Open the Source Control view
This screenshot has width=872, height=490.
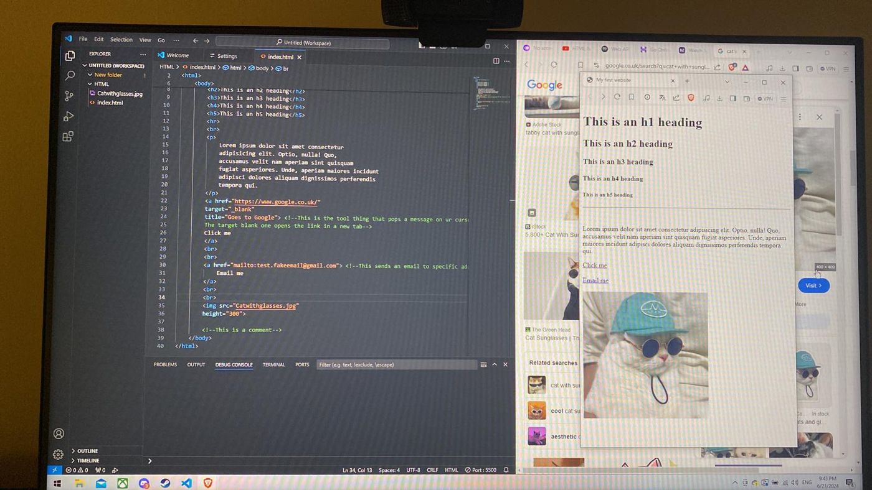69,96
